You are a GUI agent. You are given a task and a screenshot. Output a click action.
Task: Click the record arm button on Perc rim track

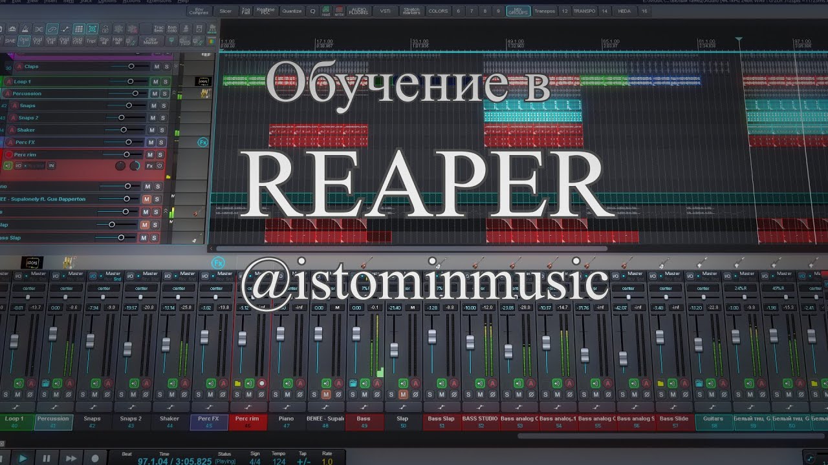pos(9,154)
